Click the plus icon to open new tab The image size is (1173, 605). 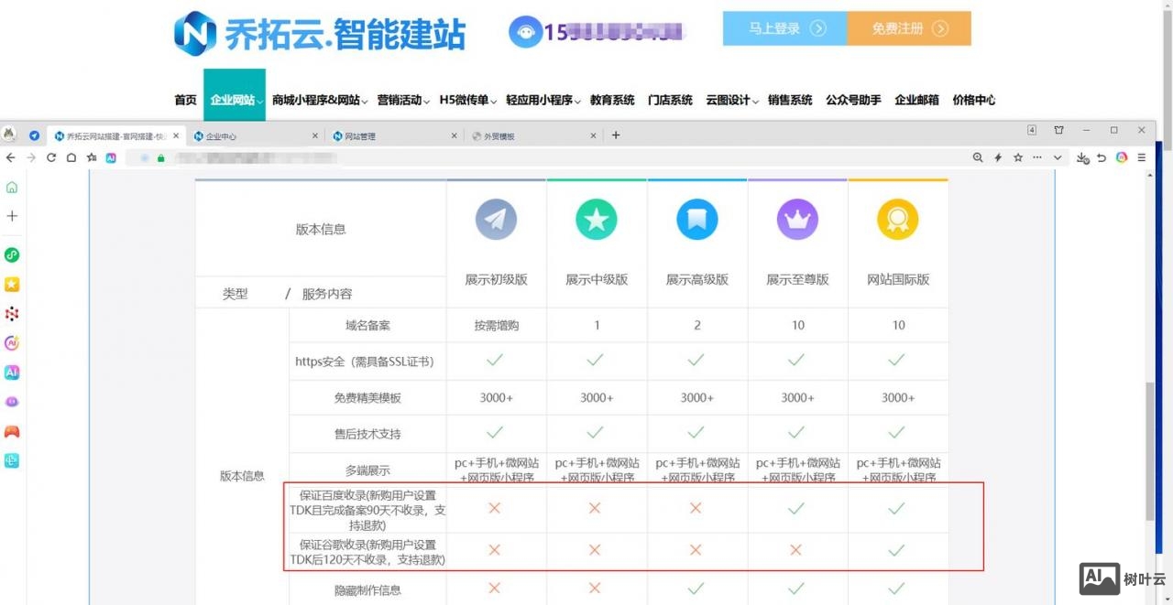(616, 135)
